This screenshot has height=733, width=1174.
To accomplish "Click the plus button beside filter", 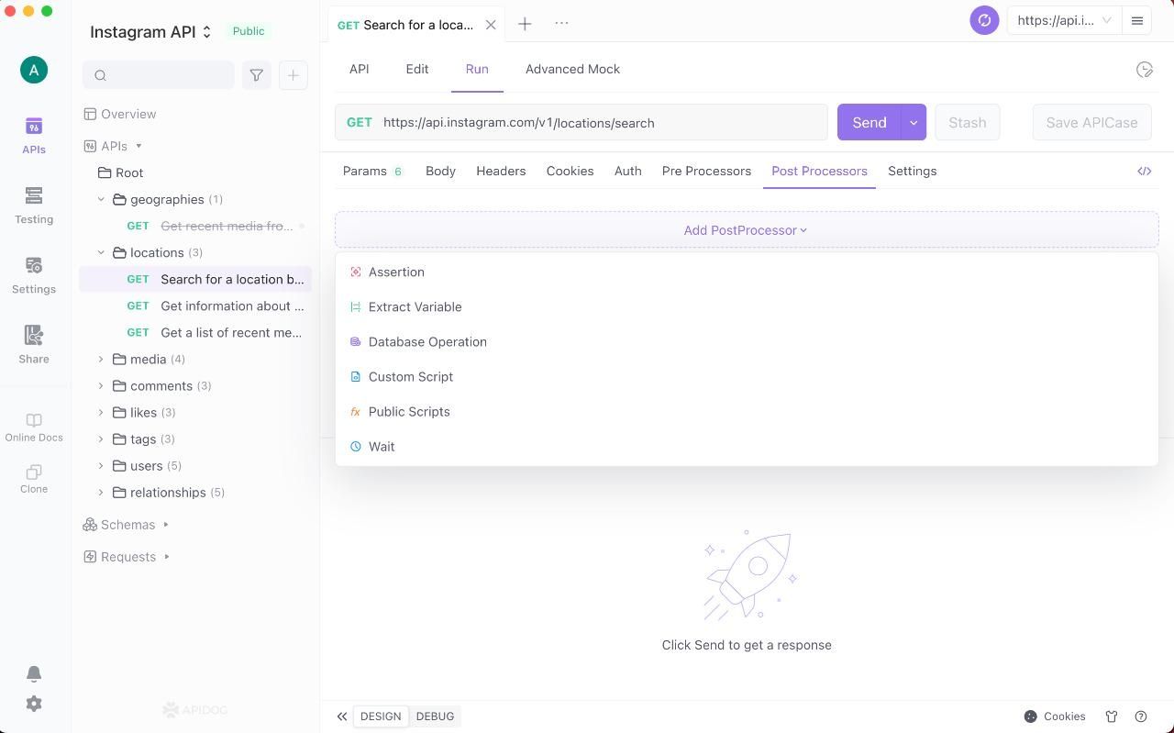I will 293,75.
